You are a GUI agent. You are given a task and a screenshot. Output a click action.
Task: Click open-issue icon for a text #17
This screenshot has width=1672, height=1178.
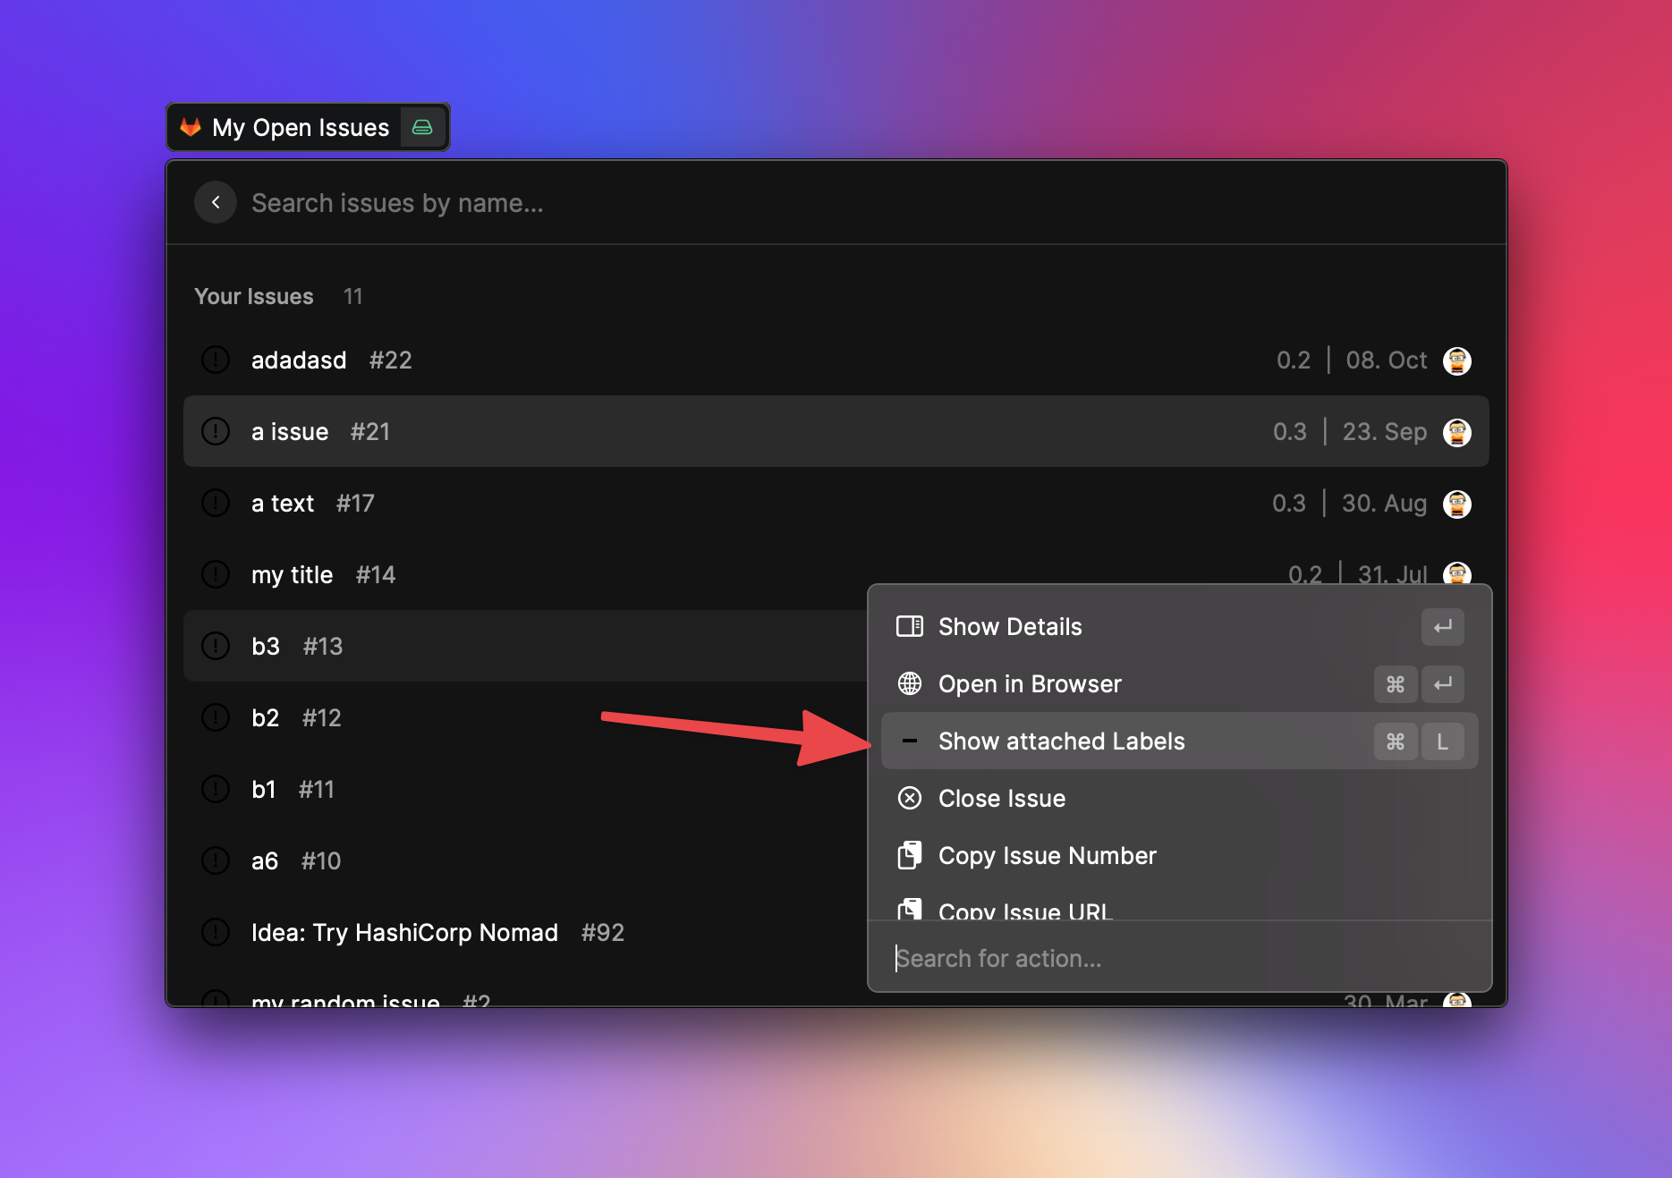216,503
